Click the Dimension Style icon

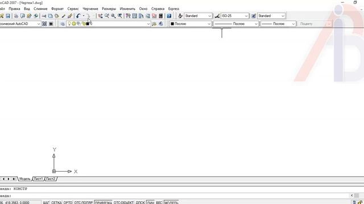pos(217,16)
